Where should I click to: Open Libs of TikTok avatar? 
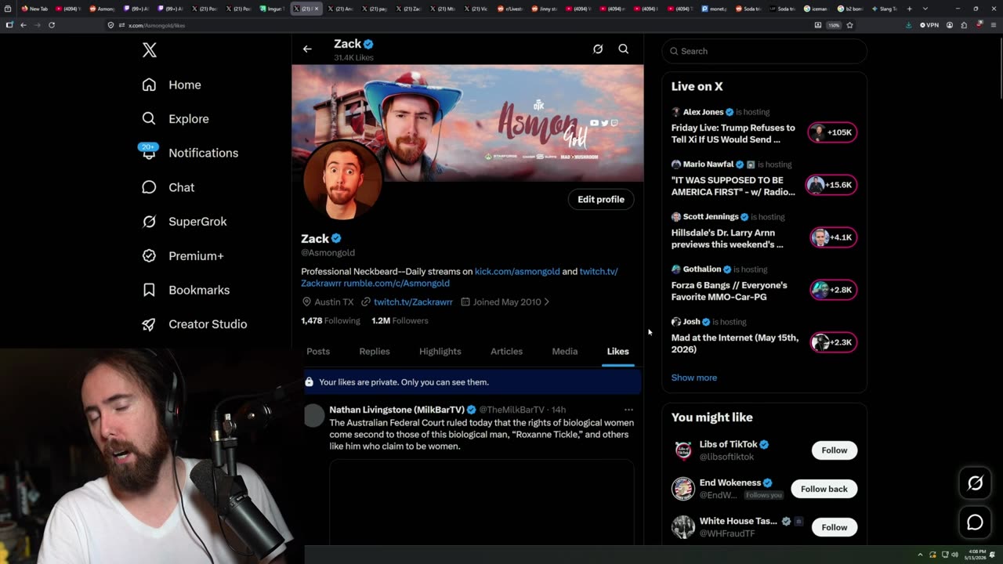tap(683, 450)
